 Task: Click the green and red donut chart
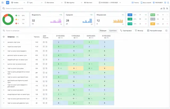pyautogui.click(x=8, y=19)
